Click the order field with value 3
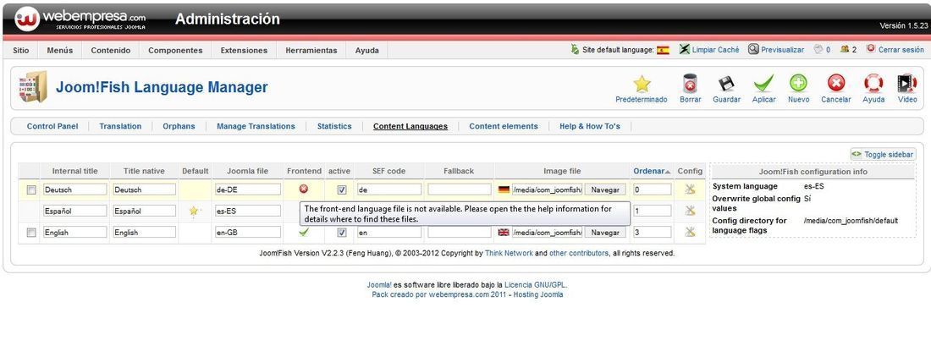 [652, 233]
